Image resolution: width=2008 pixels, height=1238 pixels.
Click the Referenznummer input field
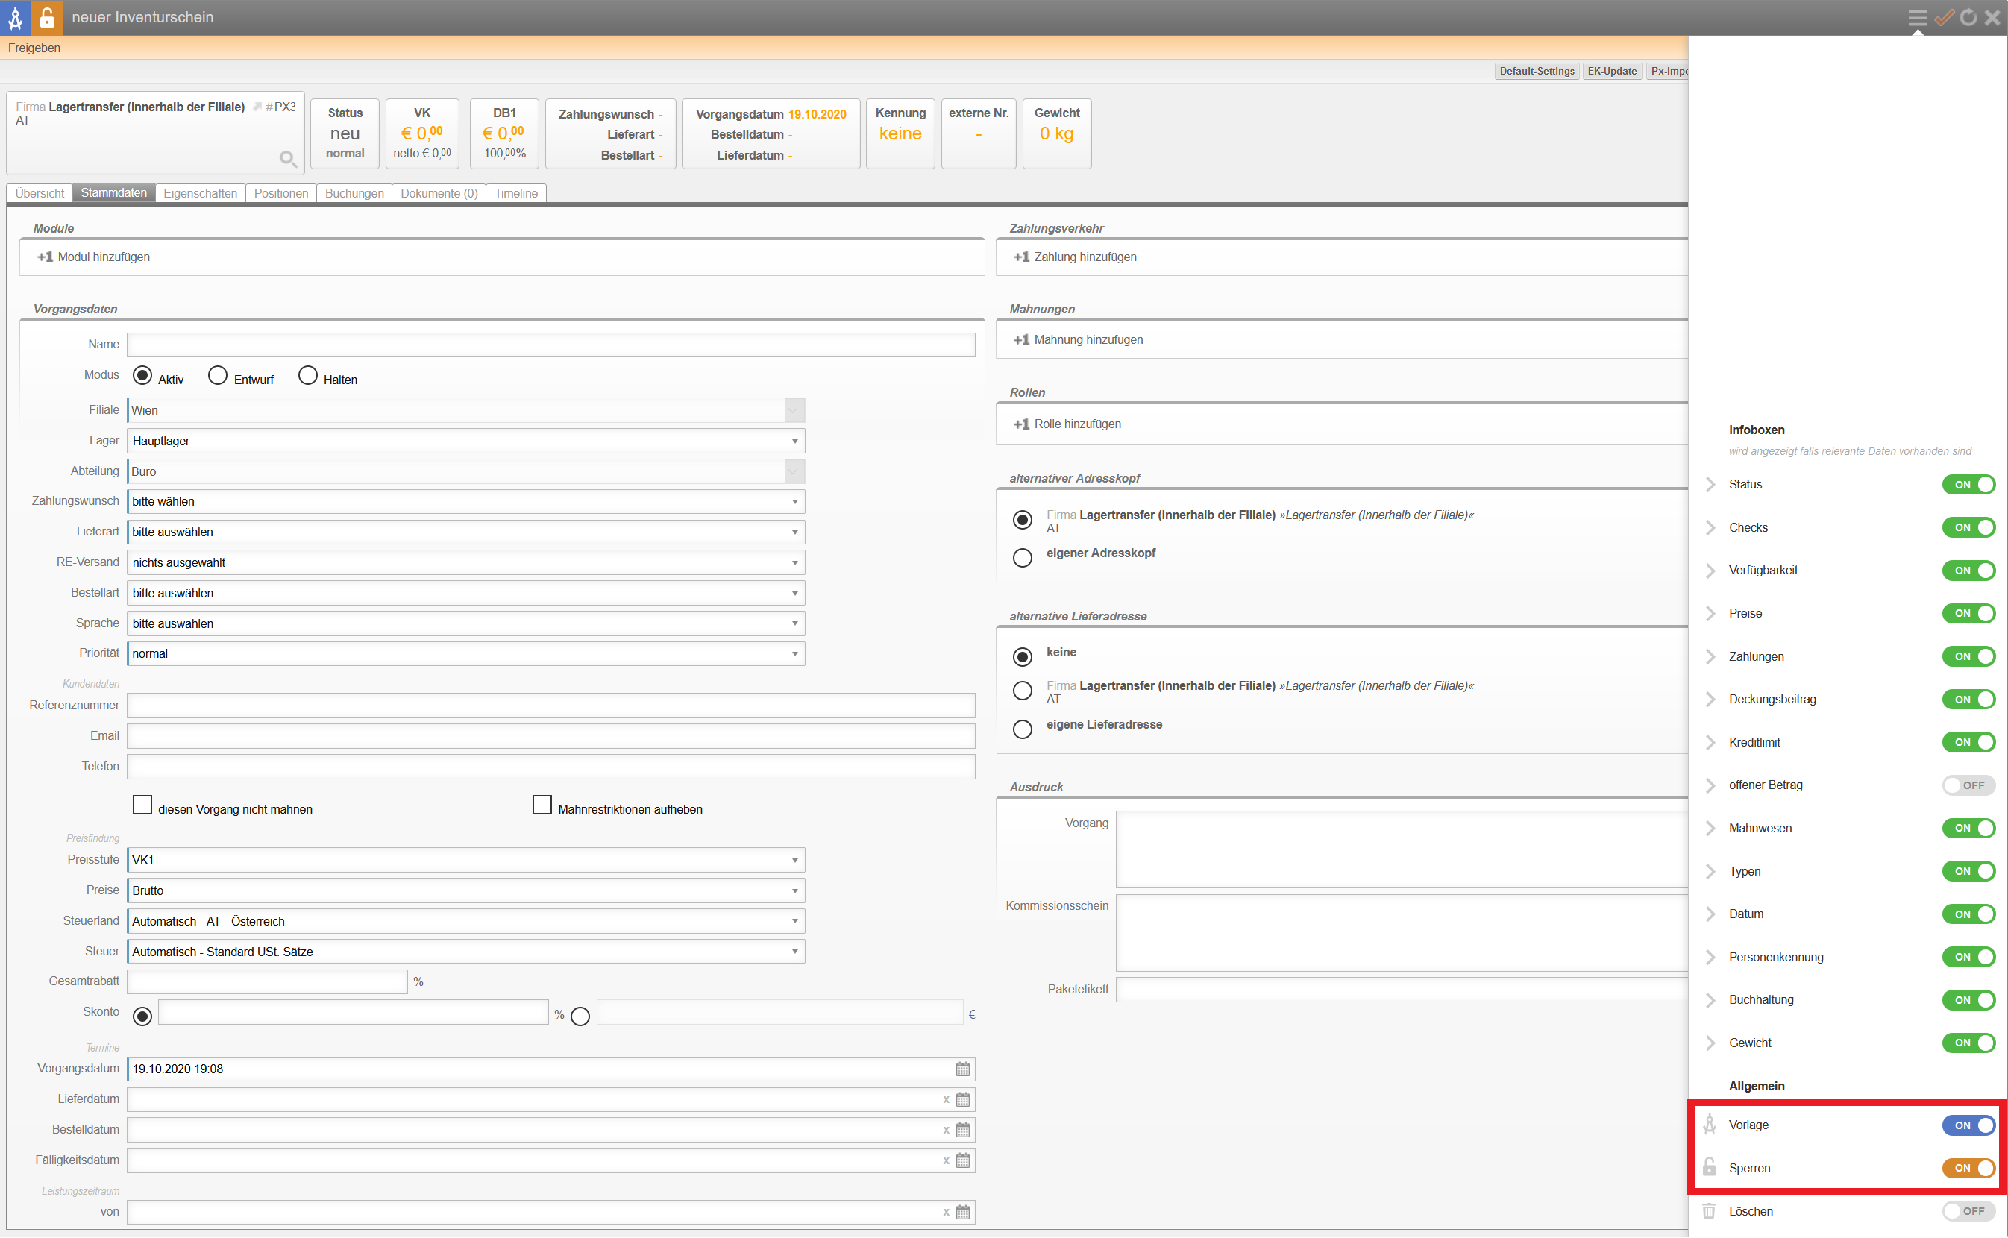click(x=551, y=706)
